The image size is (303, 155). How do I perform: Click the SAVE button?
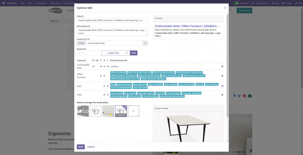point(81,147)
